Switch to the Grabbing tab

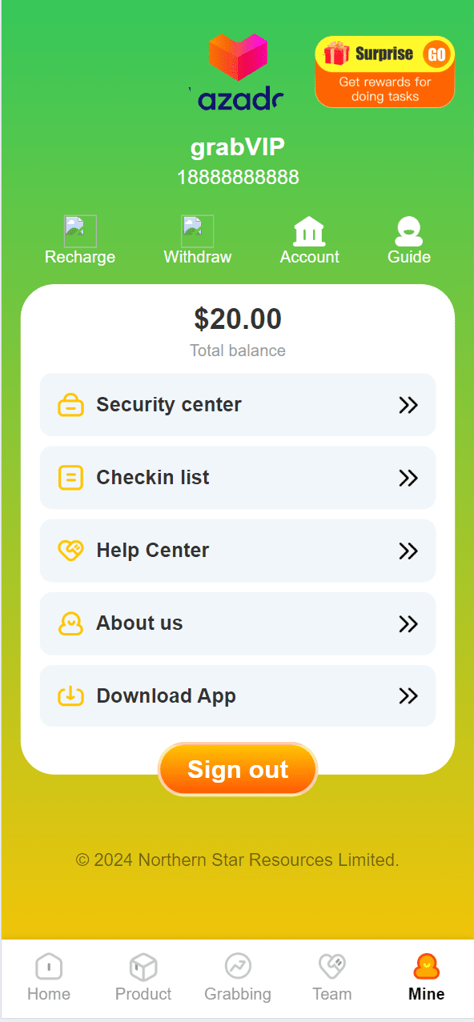(238, 978)
